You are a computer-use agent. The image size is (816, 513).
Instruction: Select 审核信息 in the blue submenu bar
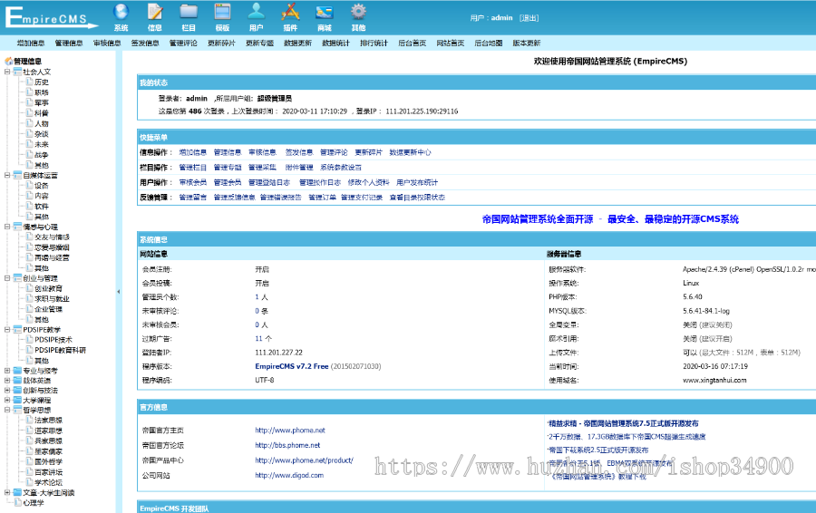coord(107,44)
